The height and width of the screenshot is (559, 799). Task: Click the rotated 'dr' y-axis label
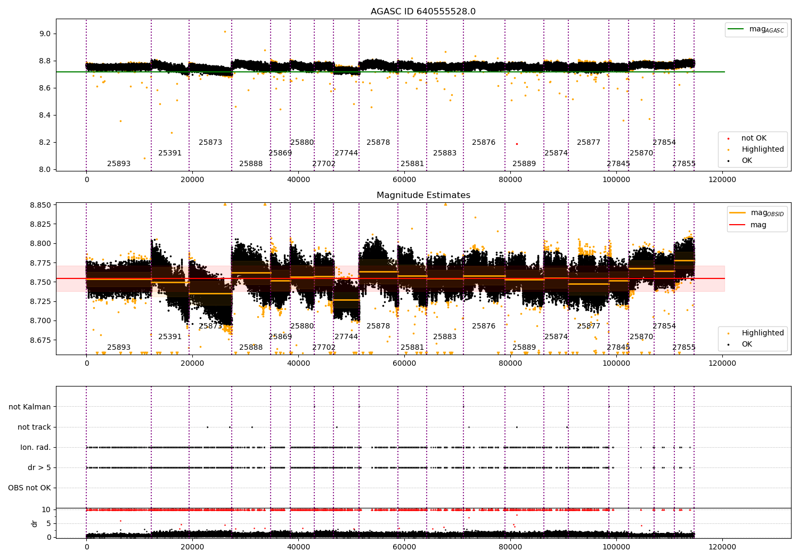tap(35, 523)
